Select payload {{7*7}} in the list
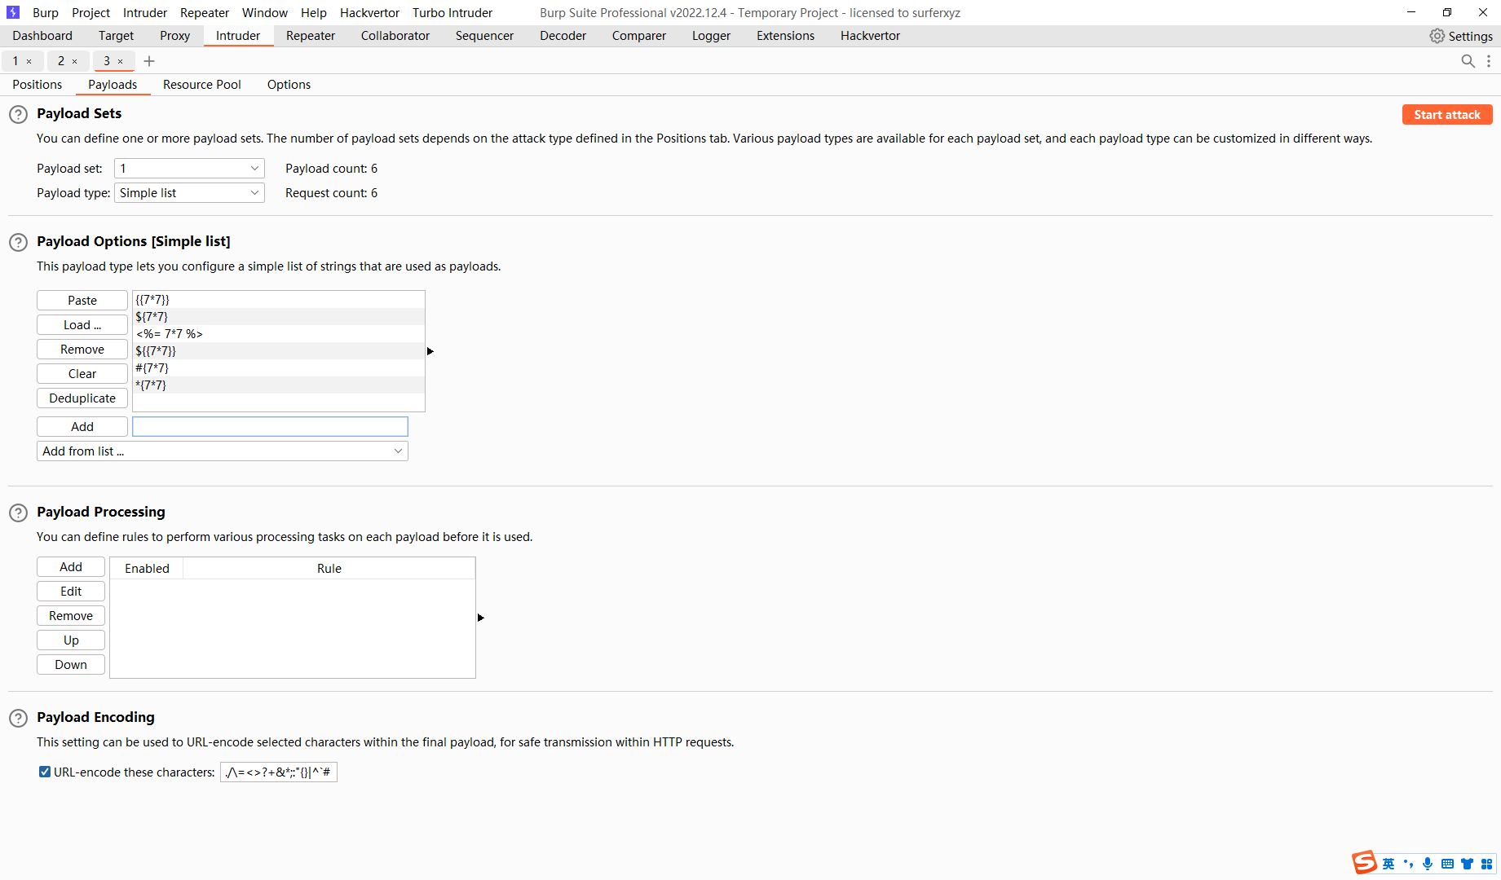The width and height of the screenshot is (1501, 880). pos(279,300)
